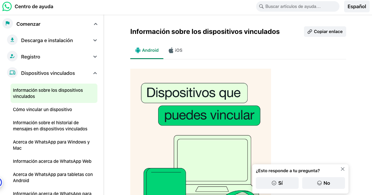Image resolution: width=372 pixels, height=195 pixels.
Task: Select the Registro person-check icon
Action: click(x=12, y=56)
